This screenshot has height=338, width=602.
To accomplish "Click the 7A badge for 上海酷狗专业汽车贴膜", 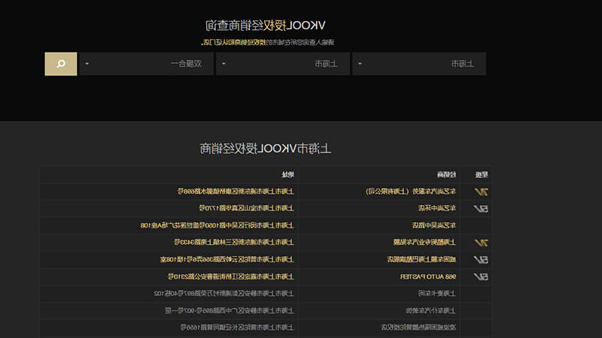I will [x=481, y=242].
